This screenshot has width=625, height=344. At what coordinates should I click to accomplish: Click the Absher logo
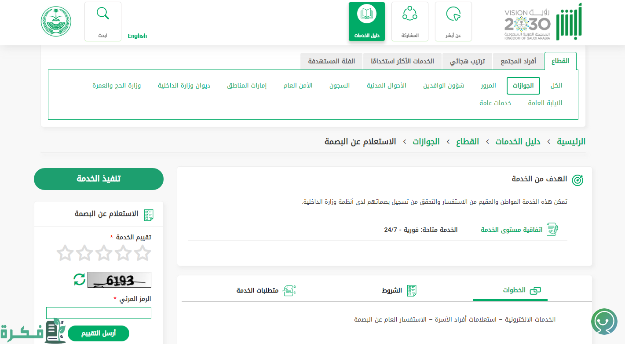[569, 22]
